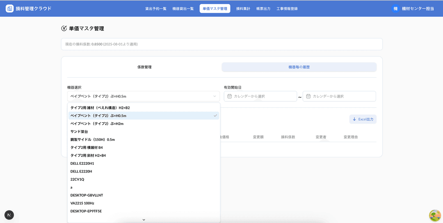The image size is (443, 223).
Task: Switch to the 機器毎の履歴 tab
Action: point(299,67)
